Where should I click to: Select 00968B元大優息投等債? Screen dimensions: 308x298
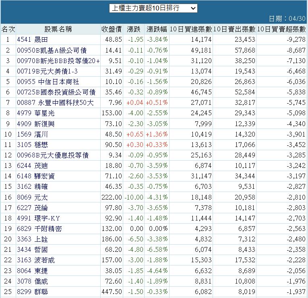click(53, 155)
